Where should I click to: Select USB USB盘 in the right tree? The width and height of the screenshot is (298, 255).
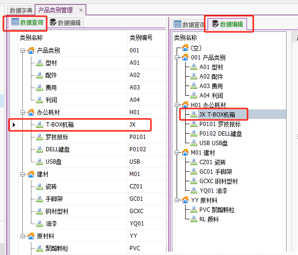(213, 143)
